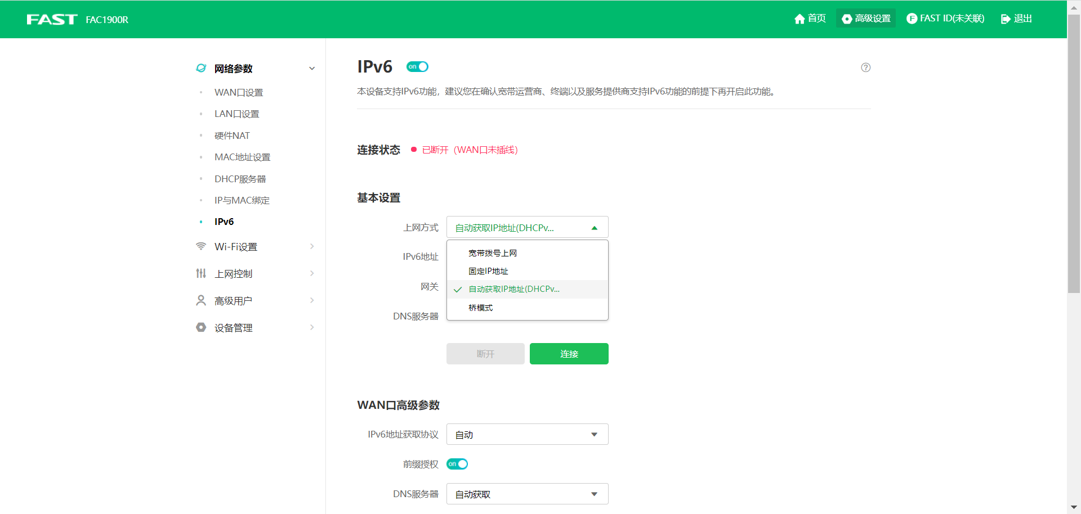
Task: Turn off the IPv6 feature switch
Action: click(x=417, y=66)
